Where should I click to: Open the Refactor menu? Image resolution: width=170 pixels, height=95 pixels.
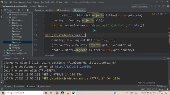point(36,2)
